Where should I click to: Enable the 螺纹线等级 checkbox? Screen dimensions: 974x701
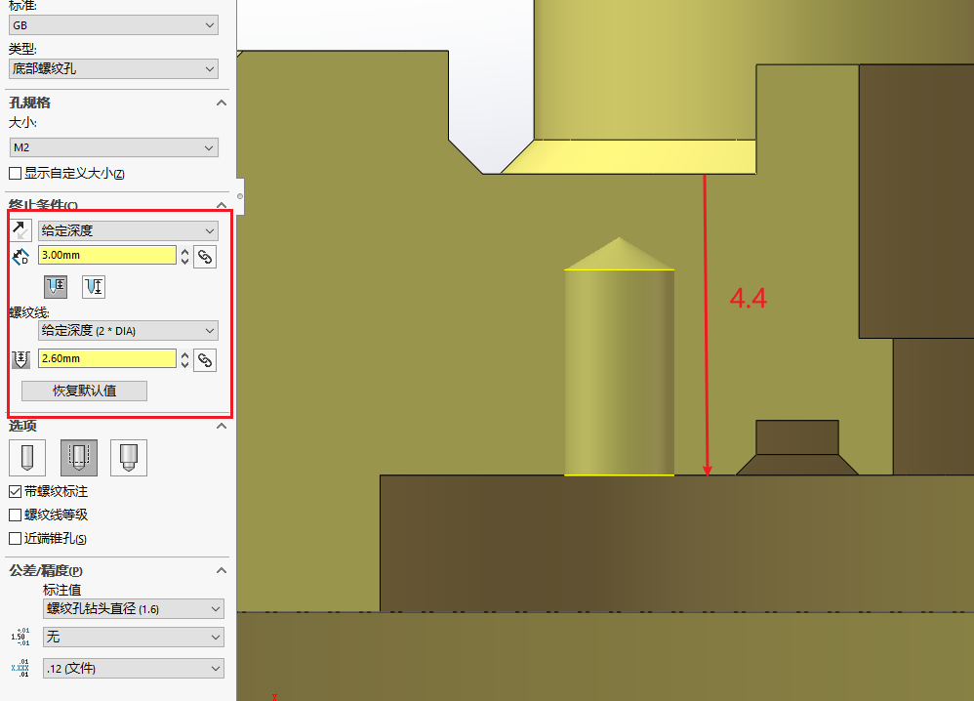pos(15,515)
